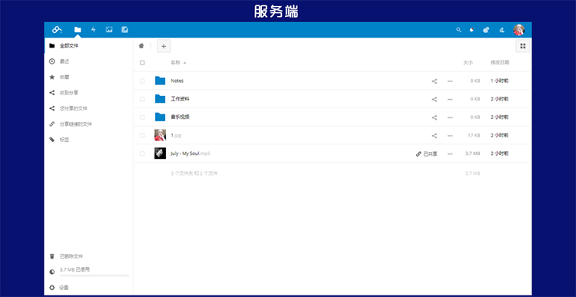Open more actions menu for 1.jpg

point(450,136)
